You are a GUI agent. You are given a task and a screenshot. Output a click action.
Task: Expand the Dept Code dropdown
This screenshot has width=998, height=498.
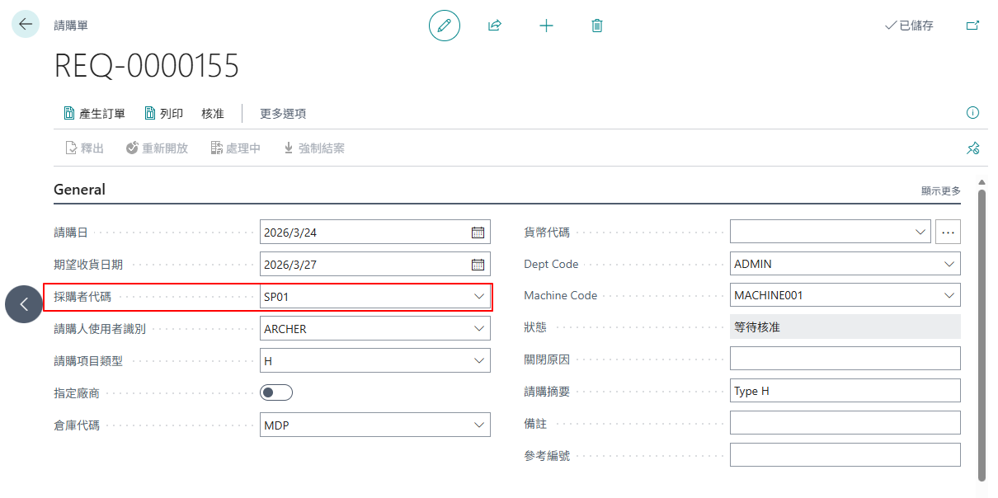(x=949, y=265)
